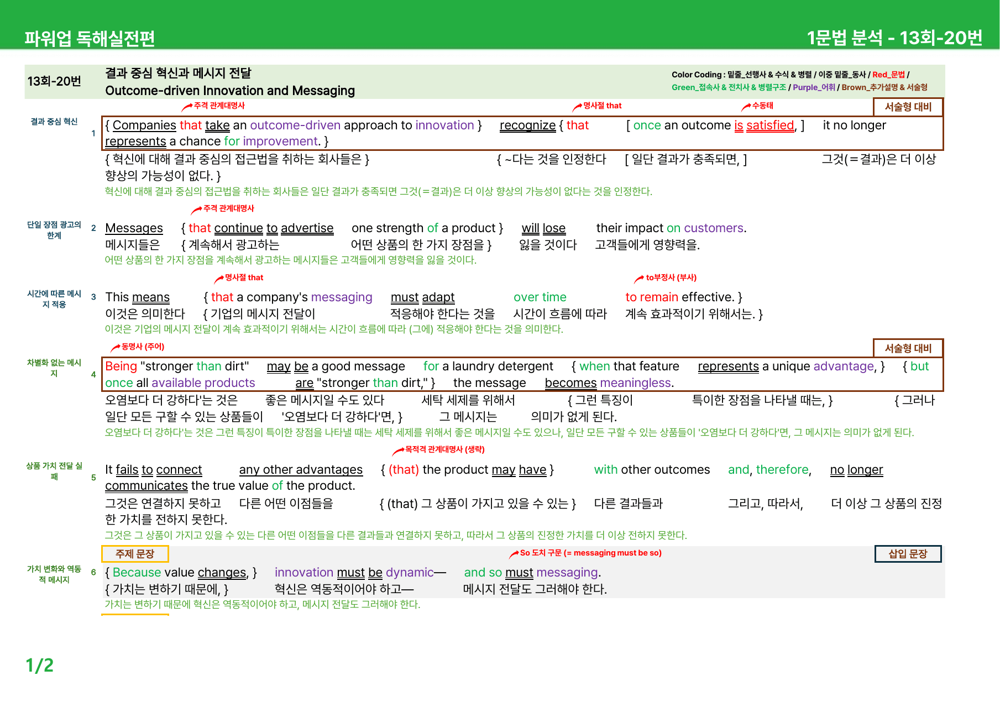Click the Korean title '결과 중심 혁신과 메시지 전달'
The width and height of the screenshot is (1000, 707).
point(178,73)
